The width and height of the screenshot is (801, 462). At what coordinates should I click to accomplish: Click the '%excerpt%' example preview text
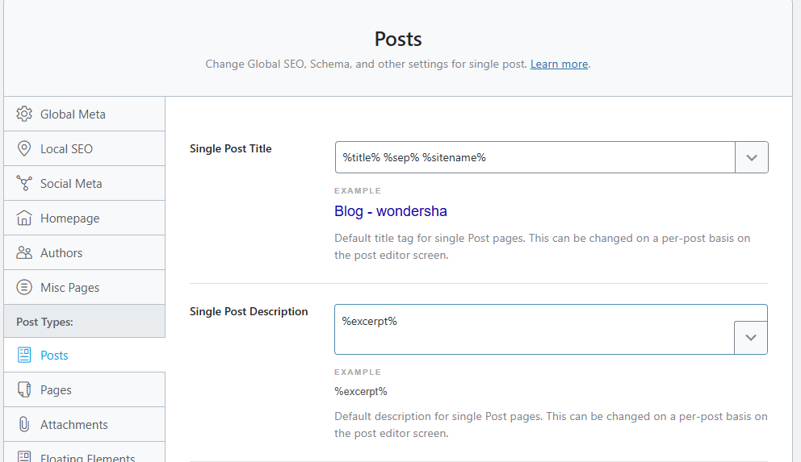click(x=361, y=391)
